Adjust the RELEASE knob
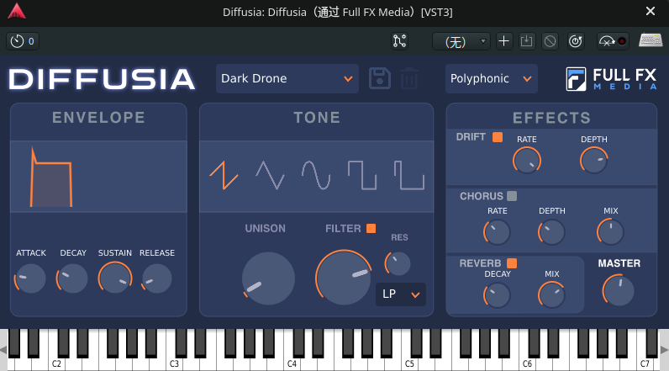The image size is (669, 371). click(156, 278)
